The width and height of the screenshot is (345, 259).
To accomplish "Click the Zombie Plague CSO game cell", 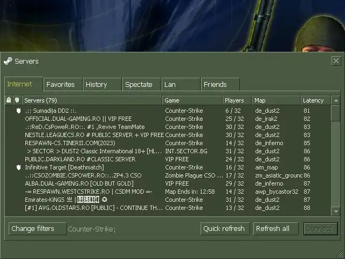I will point(194,175).
